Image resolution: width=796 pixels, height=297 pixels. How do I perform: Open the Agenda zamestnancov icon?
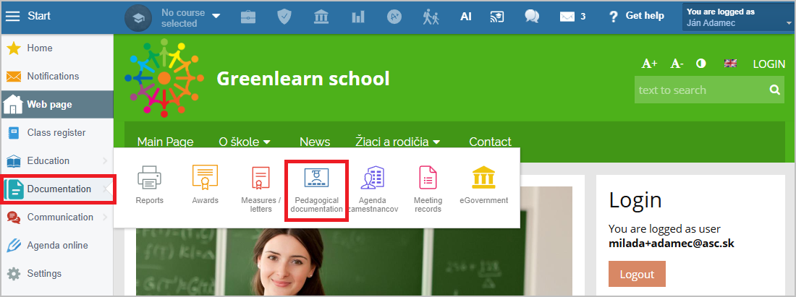point(373,178)
